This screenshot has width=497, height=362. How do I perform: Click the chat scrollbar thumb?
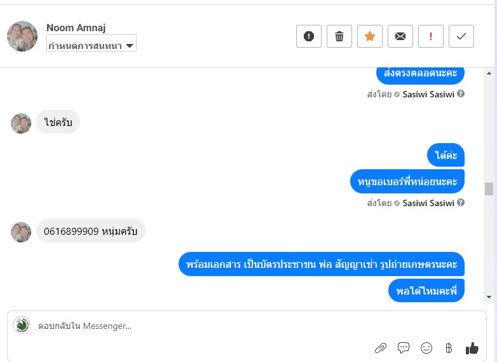(489, 189)
